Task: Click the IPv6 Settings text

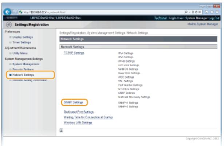Action: coord(126,57)
